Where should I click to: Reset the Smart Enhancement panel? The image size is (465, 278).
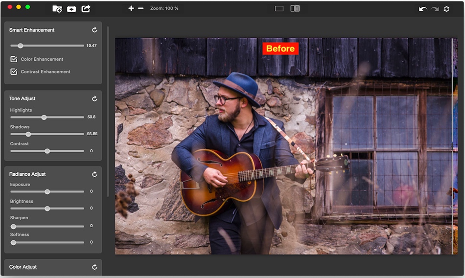coord(94,30)
